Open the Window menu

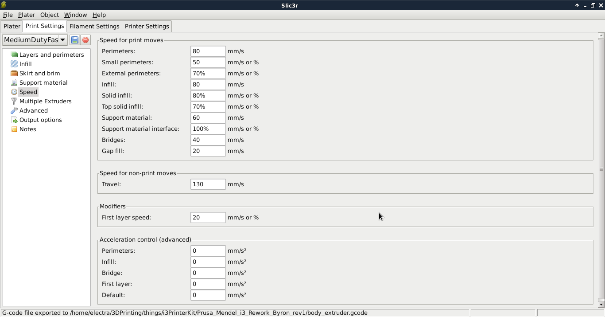tap(75, 15)
